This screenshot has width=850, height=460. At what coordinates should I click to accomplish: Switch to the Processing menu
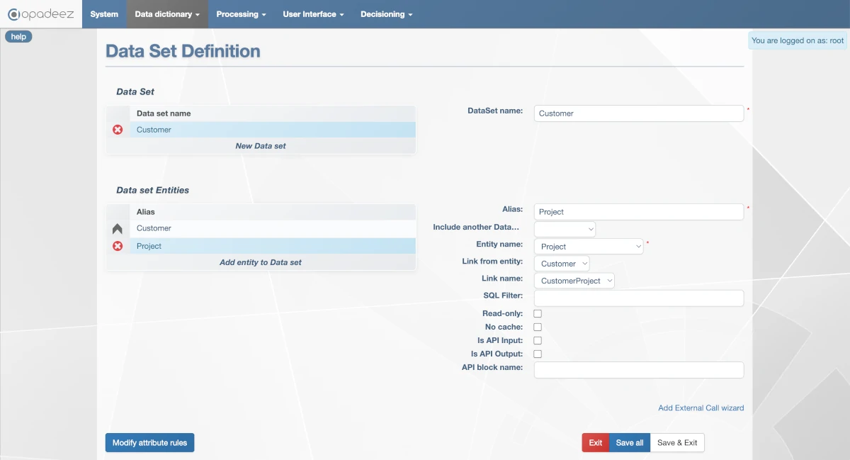point(242,13)
